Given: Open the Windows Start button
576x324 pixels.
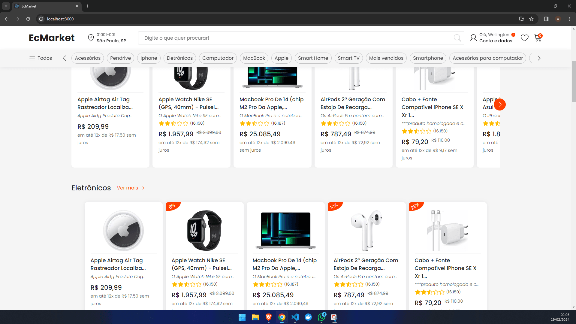Looking at the screenshot, I should [242, 317].
